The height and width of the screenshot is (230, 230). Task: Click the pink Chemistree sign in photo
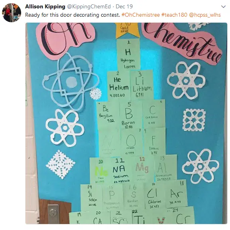pos(182,43)
